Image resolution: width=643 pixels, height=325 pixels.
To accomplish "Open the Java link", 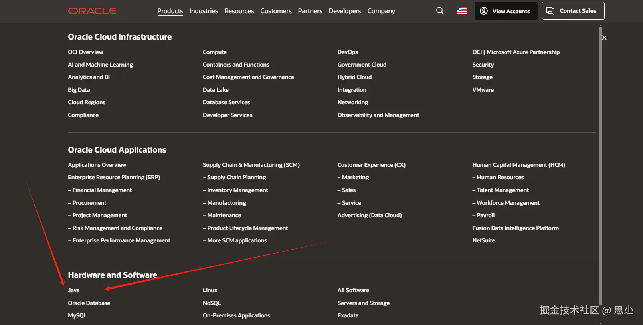I will tap(74, 290).
